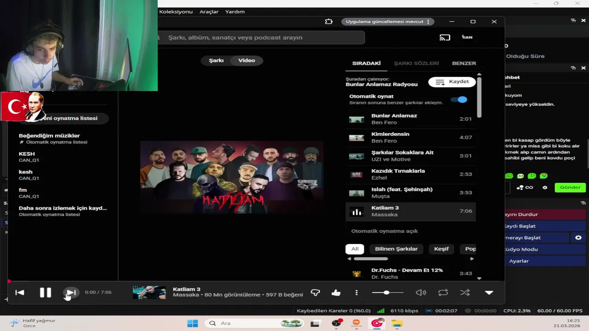Click the cast to device icon

445,37
